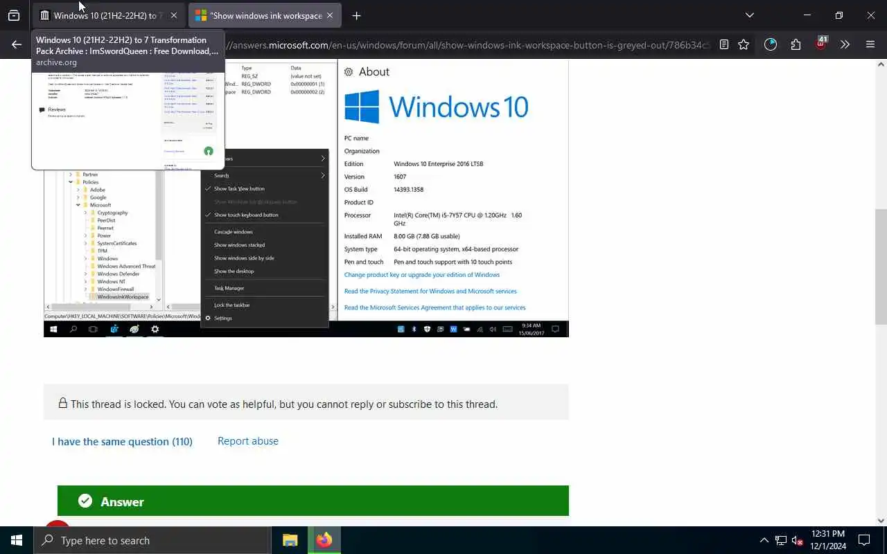Click the scrollbar down arrow at bottom

point(881,521)
